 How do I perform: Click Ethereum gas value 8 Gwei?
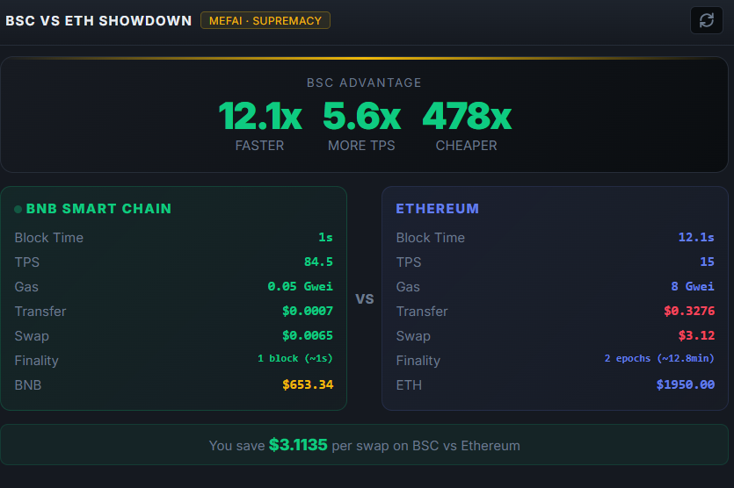coord(693,286)
